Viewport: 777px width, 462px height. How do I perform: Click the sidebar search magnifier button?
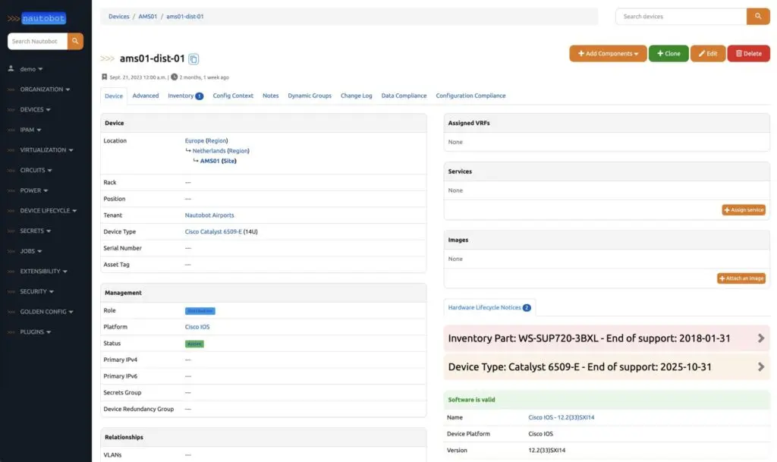click(75, 41)
